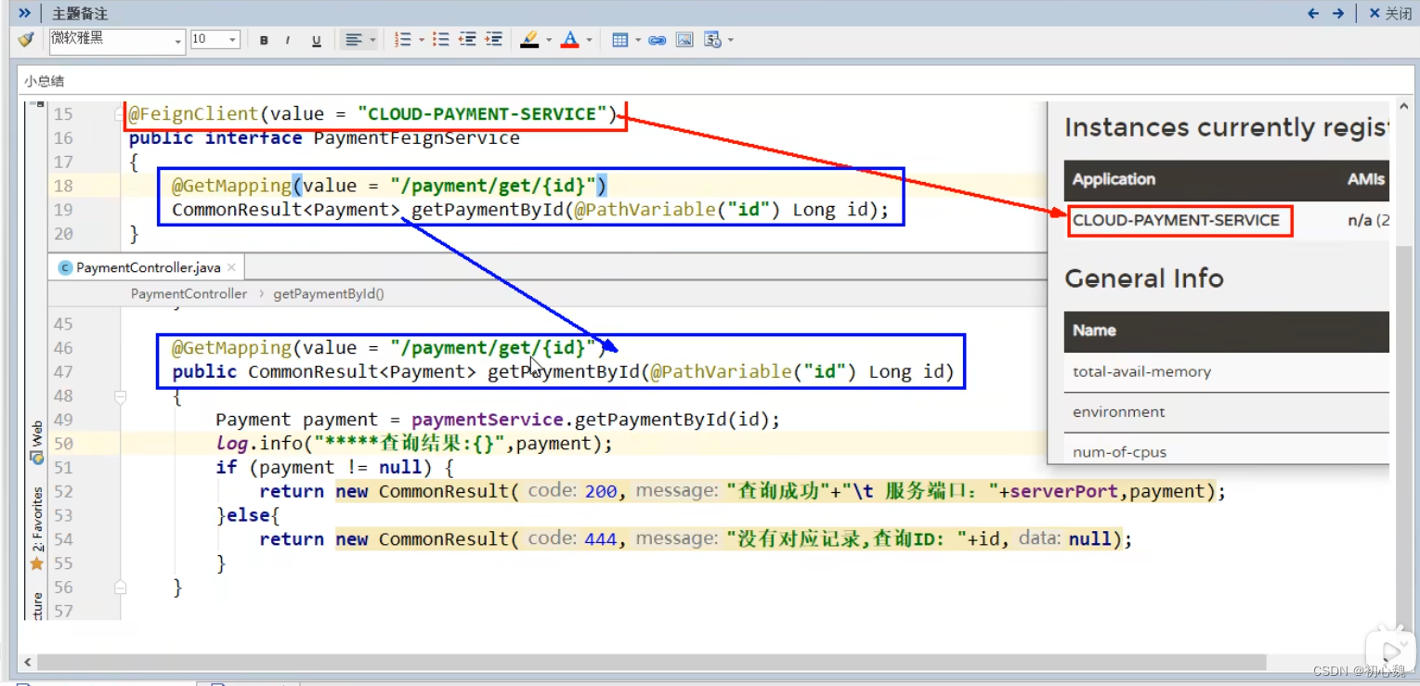
Task: Open the date/time icon dropdown arrow
Action: click(731, 40)
